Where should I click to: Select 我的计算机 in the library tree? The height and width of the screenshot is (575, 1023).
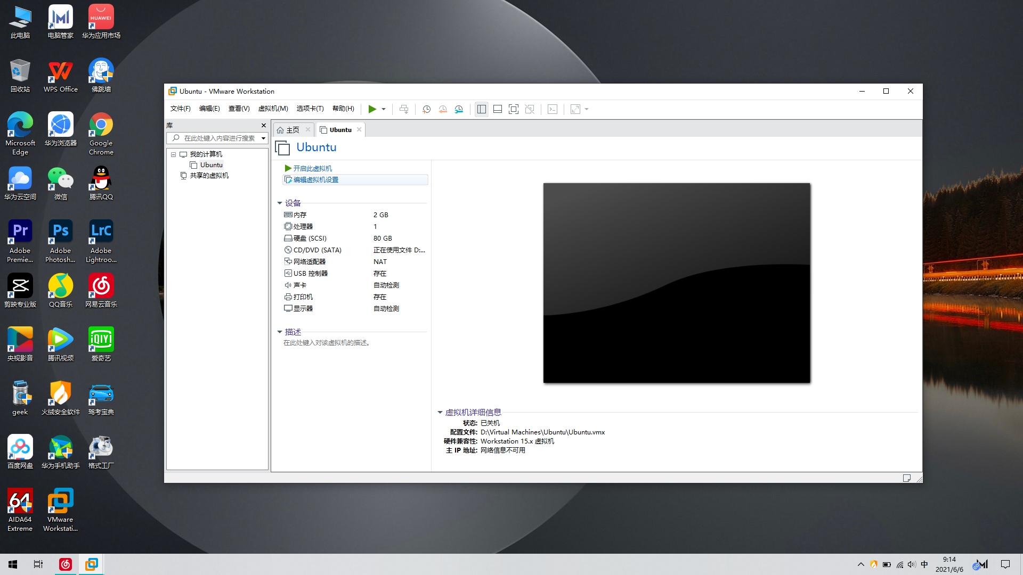(206, 154)
